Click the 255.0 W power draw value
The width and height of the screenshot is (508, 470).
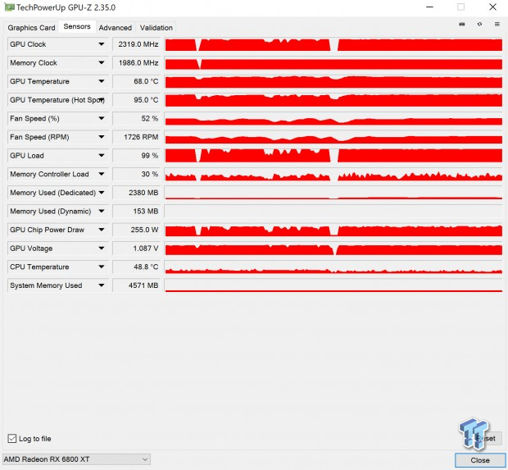coord(137,230)
